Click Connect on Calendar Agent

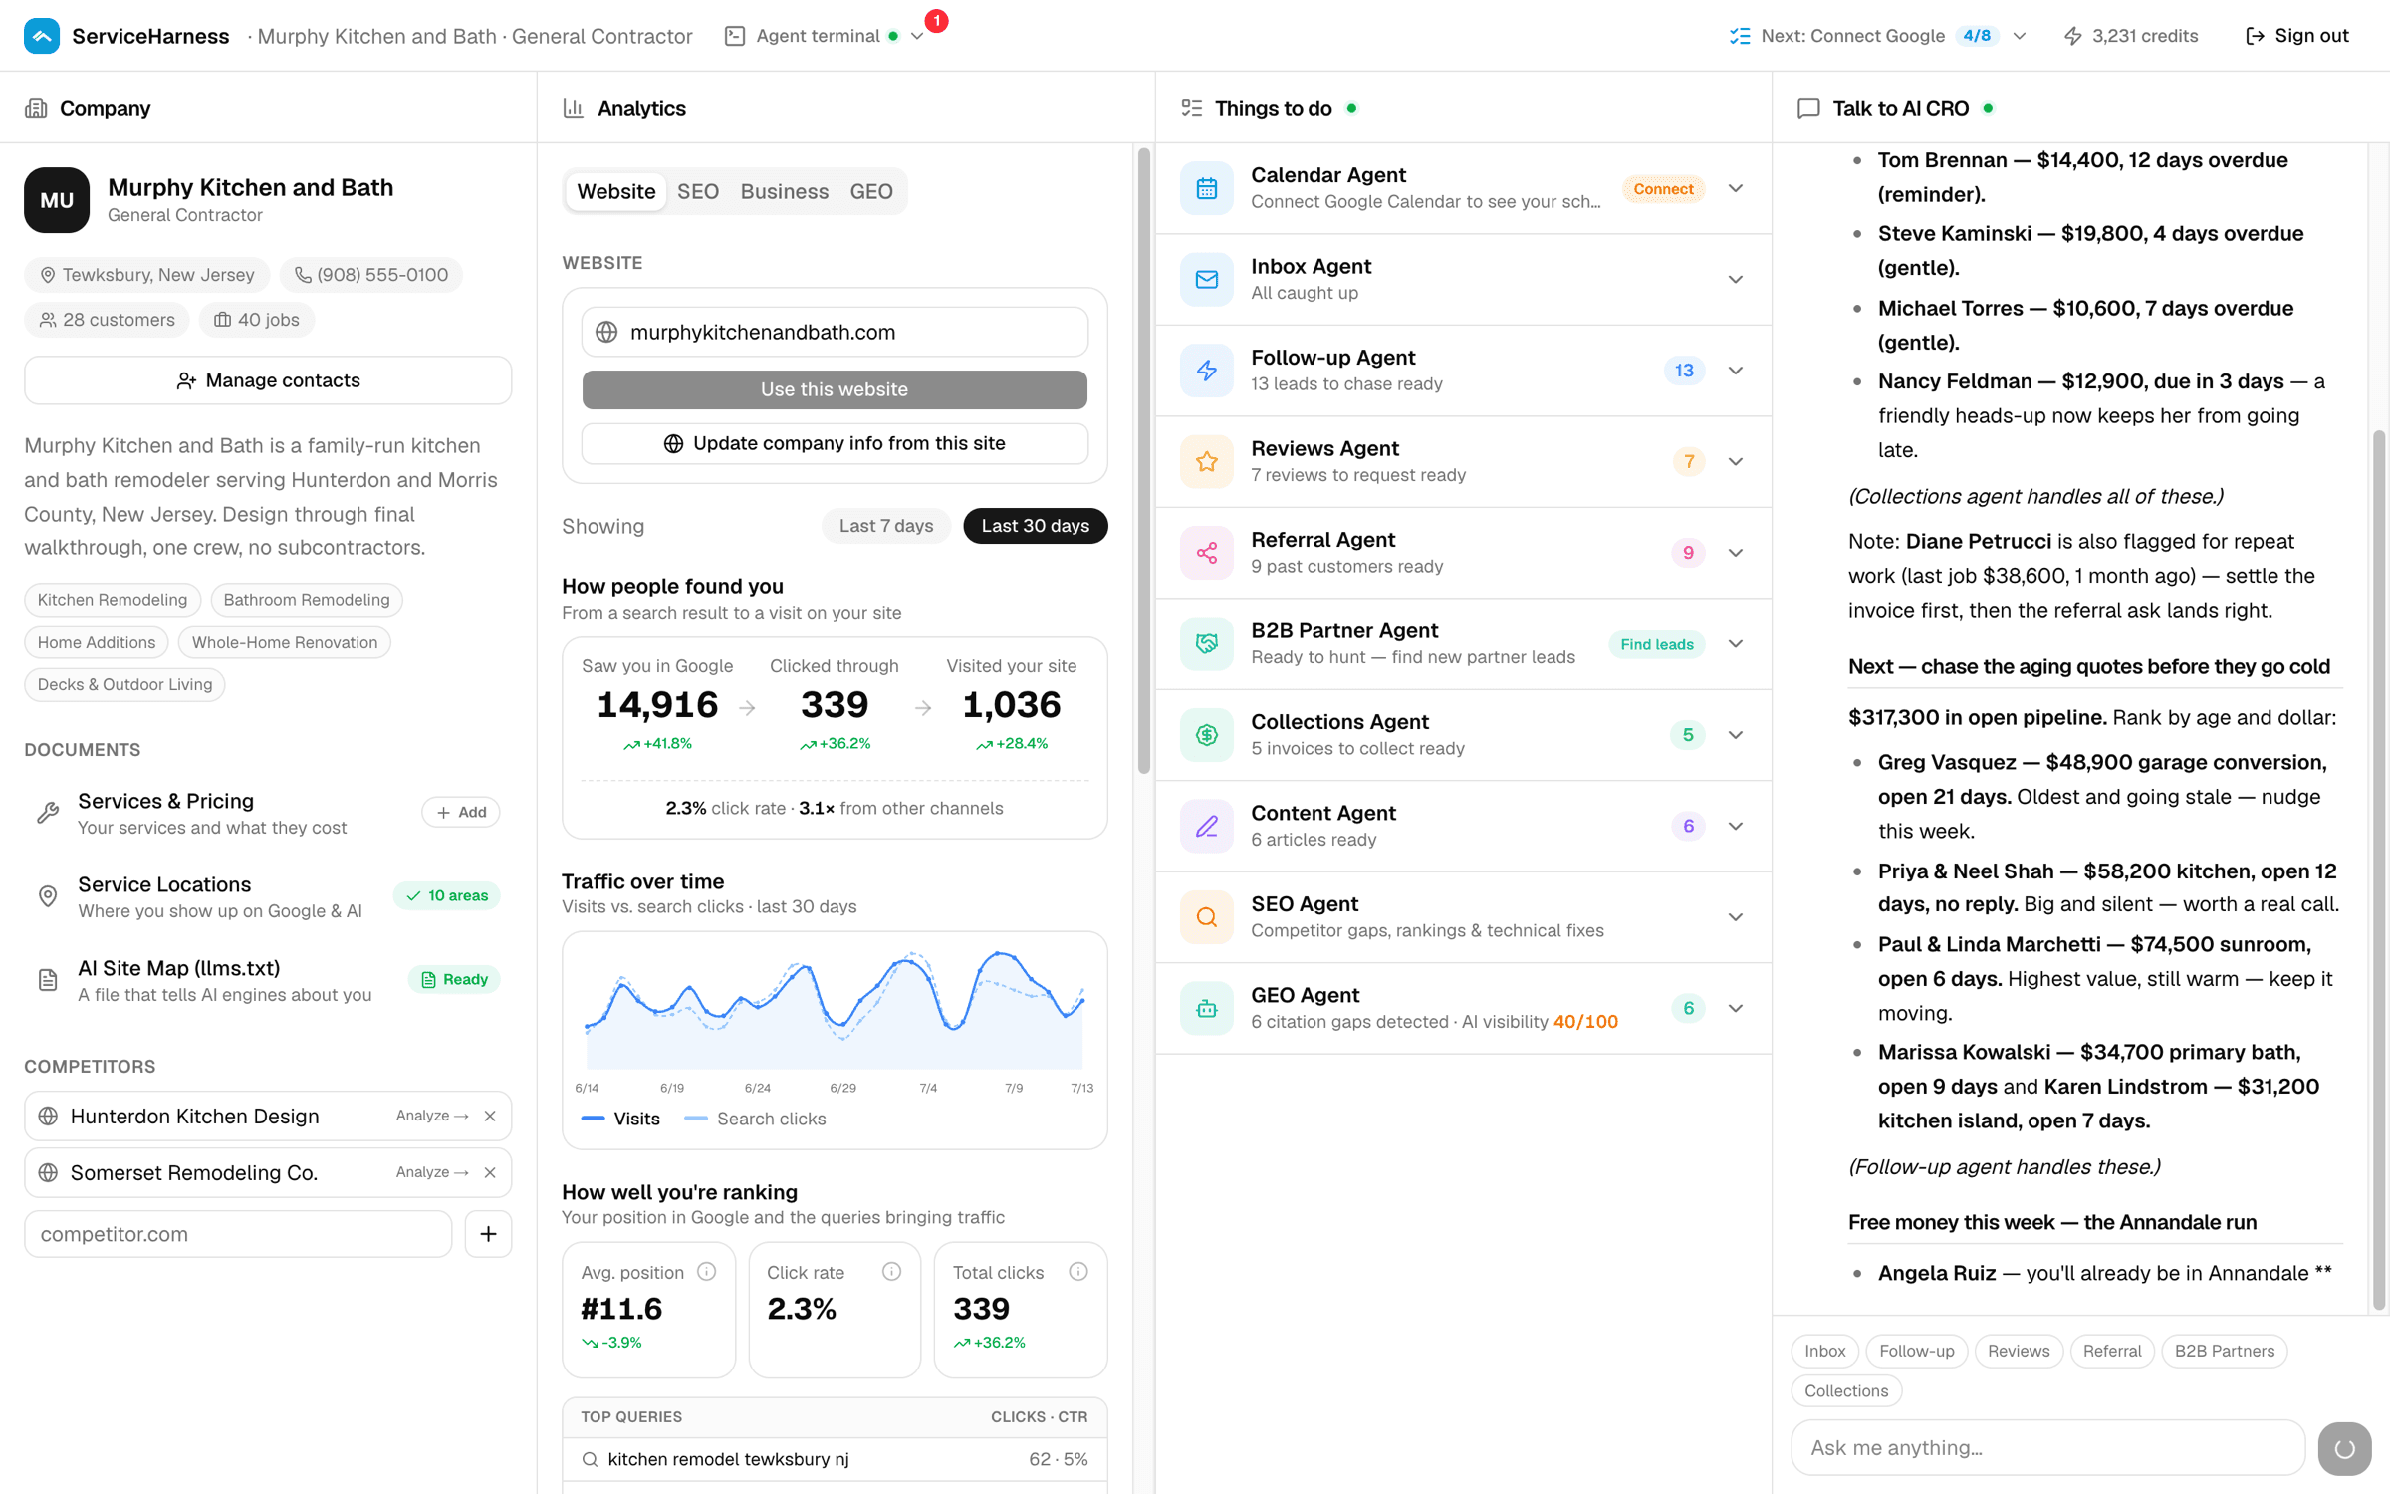(x=1663, y=188)
